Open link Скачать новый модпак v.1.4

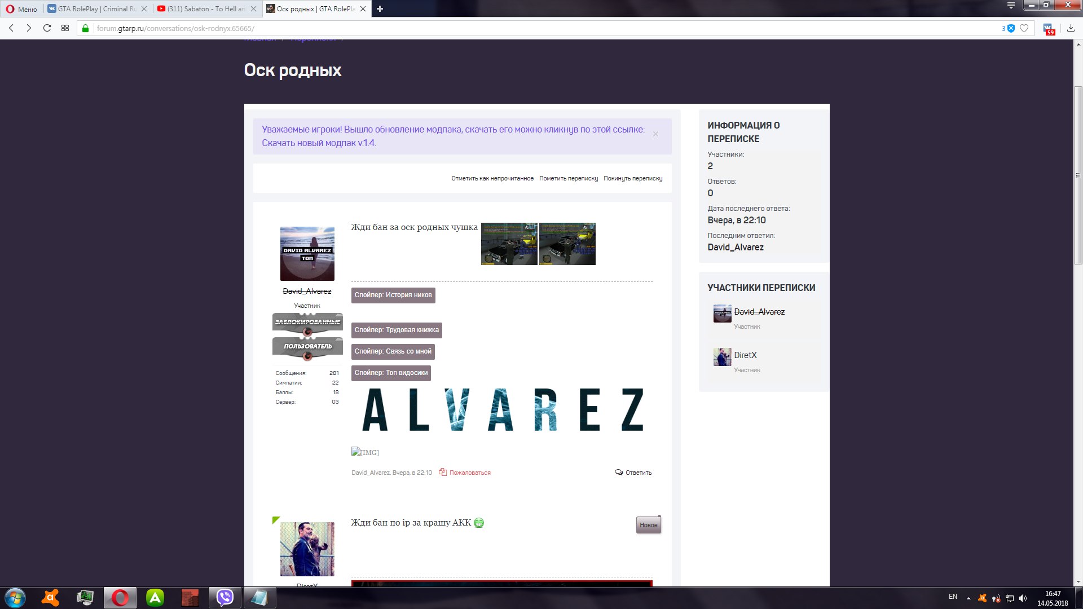(319, 143)
